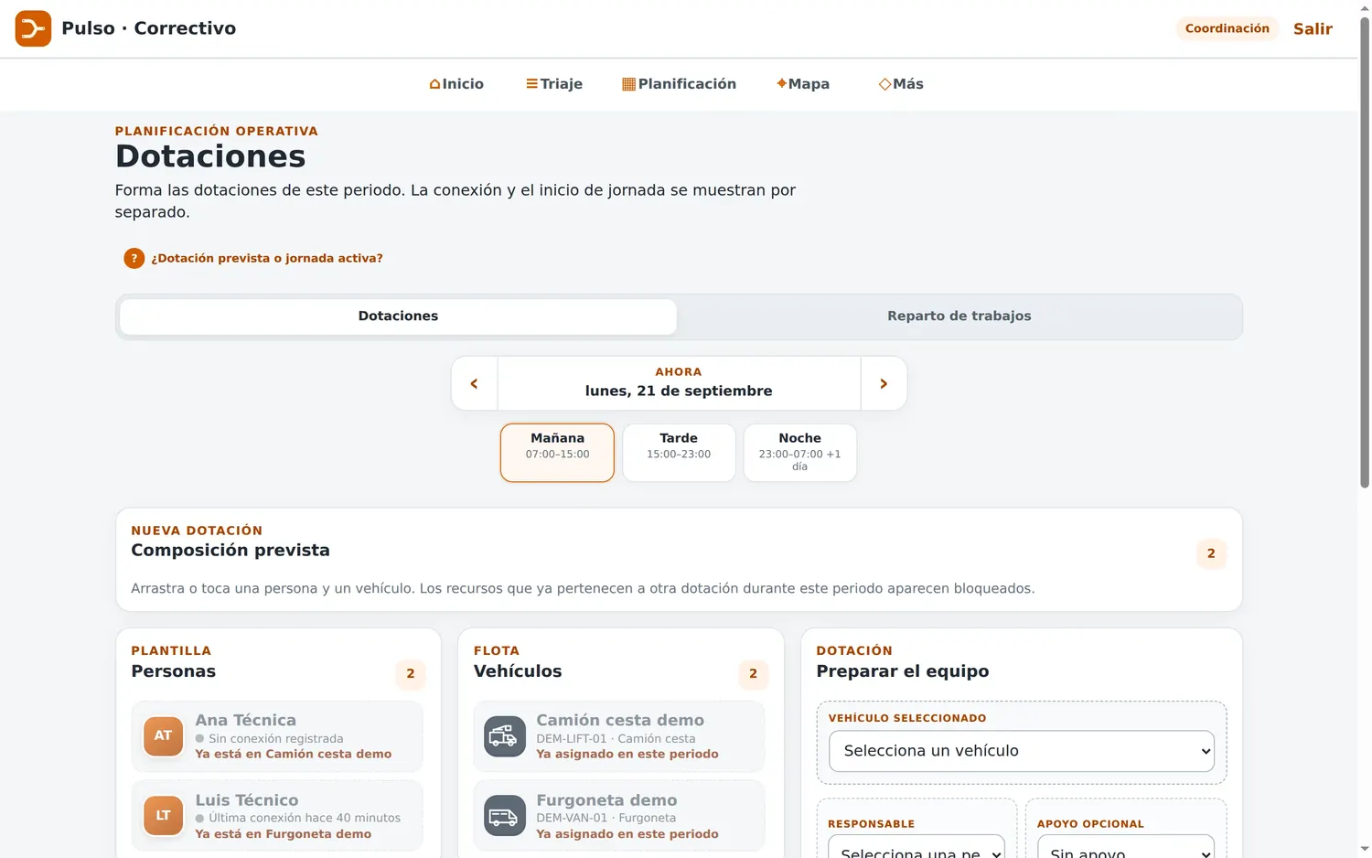Click 'Ya está en Camión cesta demo' text
The width and height of the screenshot is (1372, 858).
[x=293, y=755]
